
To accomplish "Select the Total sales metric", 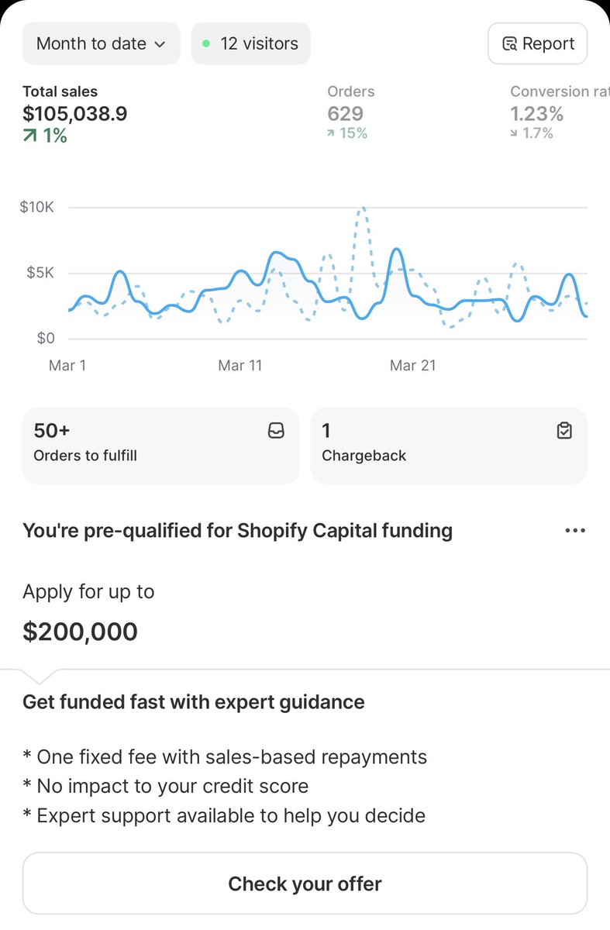I will (x=75, y=114).
